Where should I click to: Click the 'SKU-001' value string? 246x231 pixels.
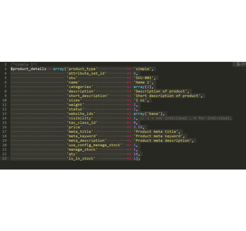coord(144,78)
